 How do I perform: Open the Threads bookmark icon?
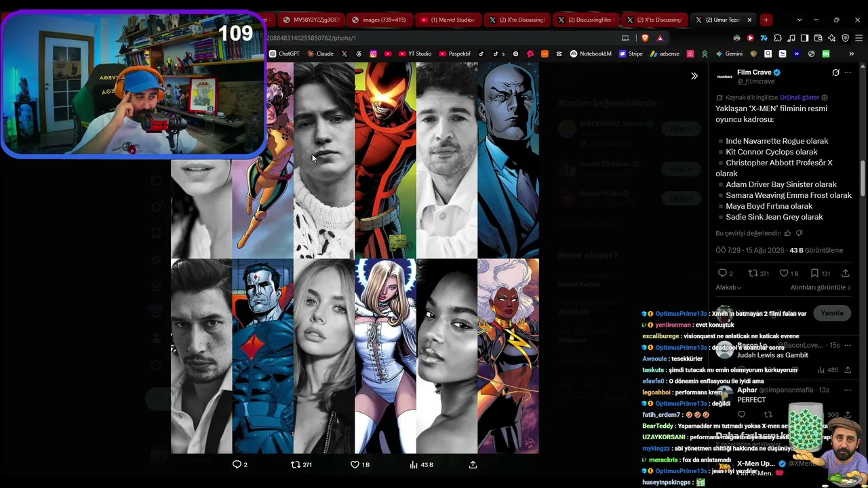click(359, 54)
